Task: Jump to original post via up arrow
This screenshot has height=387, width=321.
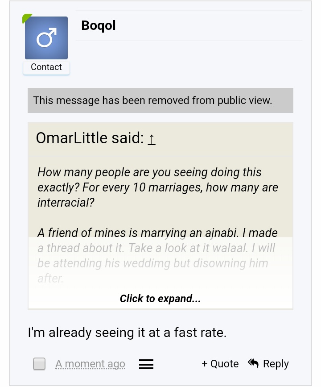Action: point(152,139)
